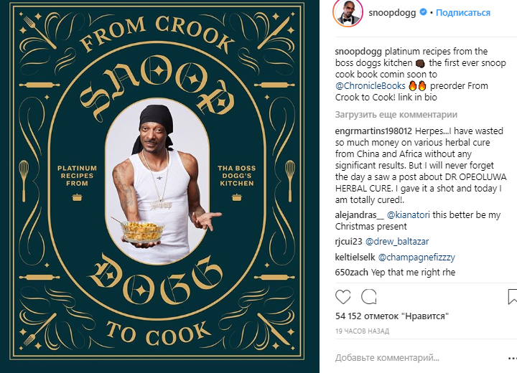This screenshot has height=373, width=517.
Task: Open the @kianatori mention
Action: (x=408, y=215)
